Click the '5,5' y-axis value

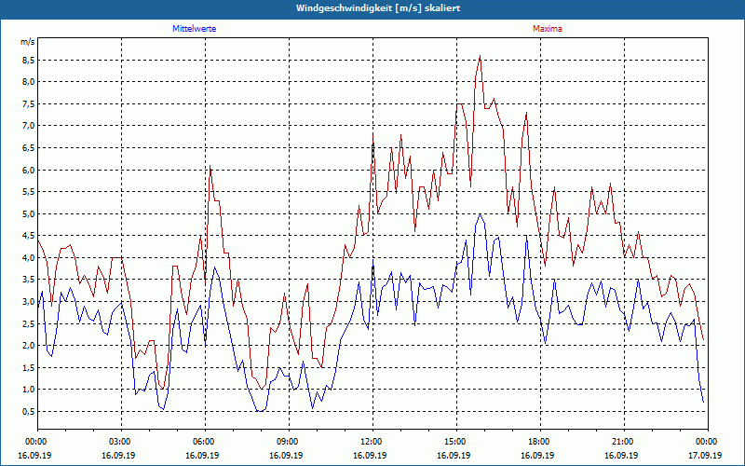(x=29, y=192)
